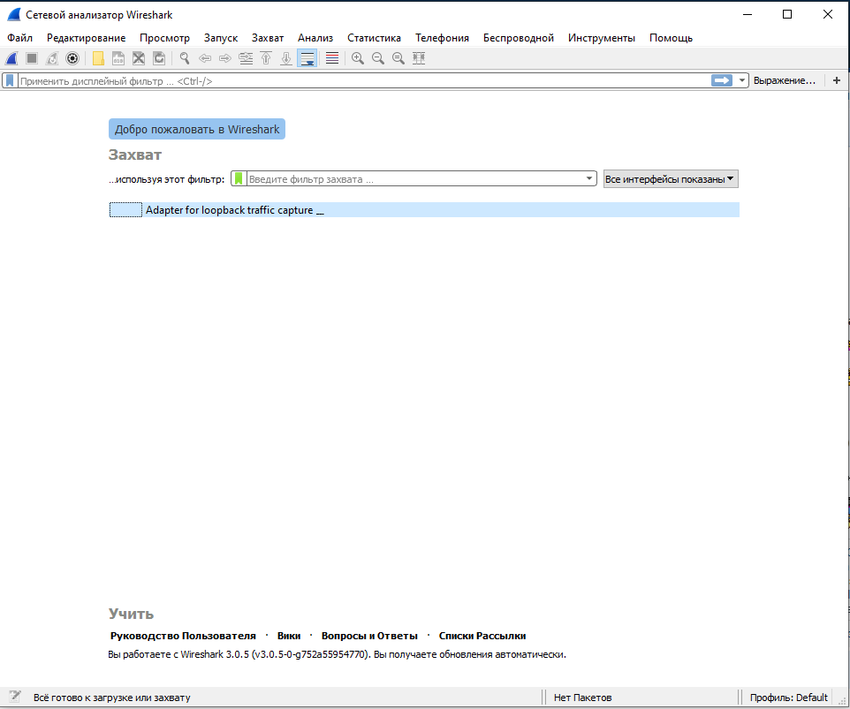Maximize the Wireshark window
This screenshot has width=850, height=709.
tap(787, 15)
